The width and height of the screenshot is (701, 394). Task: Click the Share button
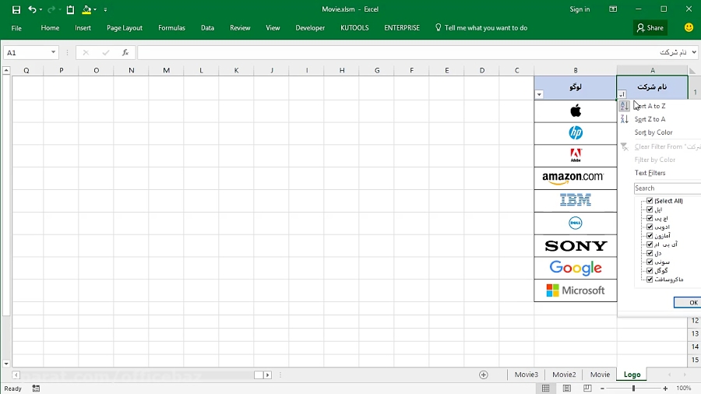tap(650, 28)
